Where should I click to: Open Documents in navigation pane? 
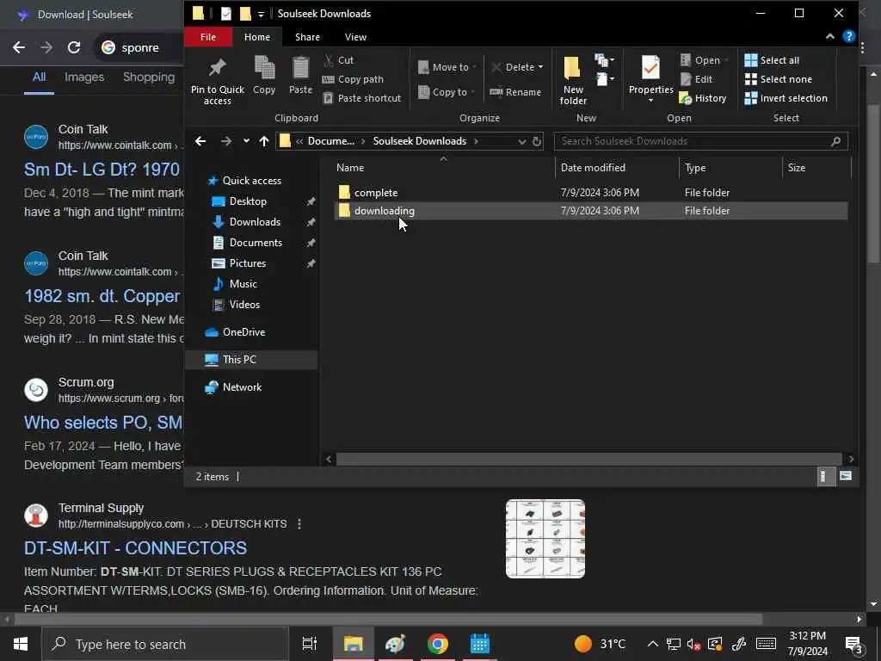pyautogui.click(x=256, y=243)
